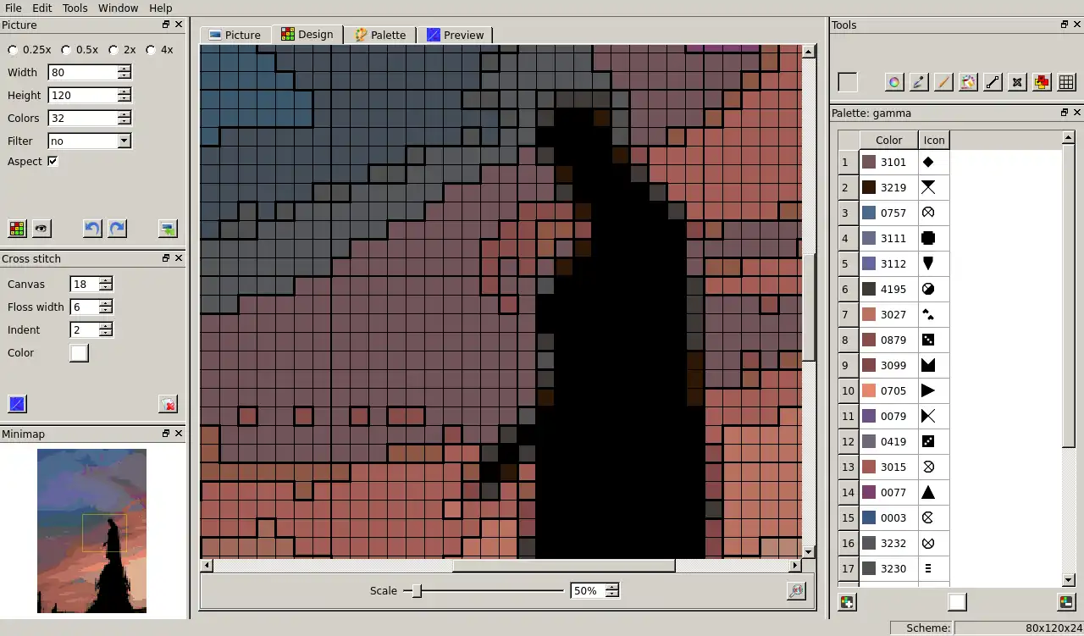Reset zoom to 1x with magnifier icon

coord(795,591)
